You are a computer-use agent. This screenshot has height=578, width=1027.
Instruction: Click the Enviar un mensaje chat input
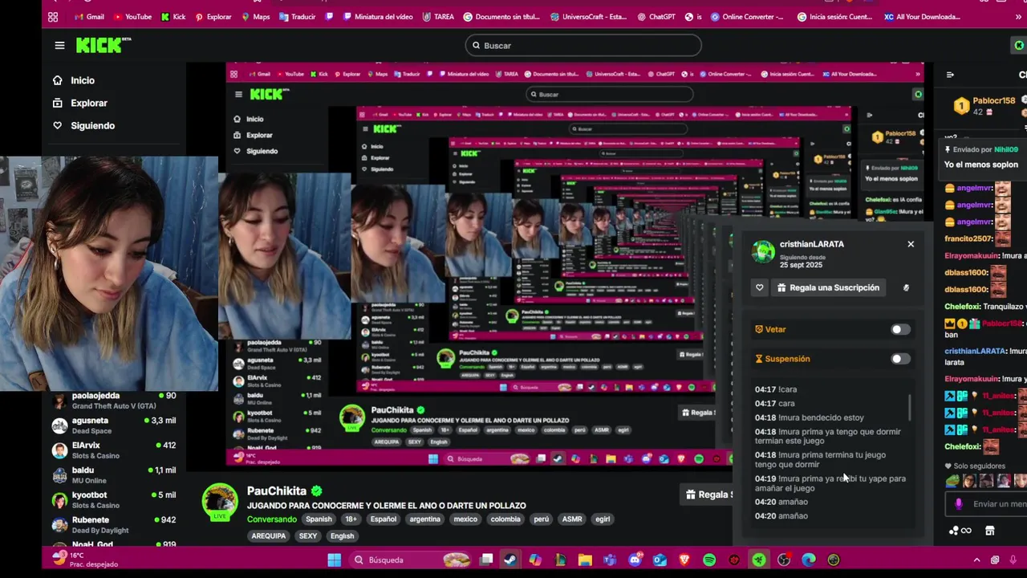(987, 504)
